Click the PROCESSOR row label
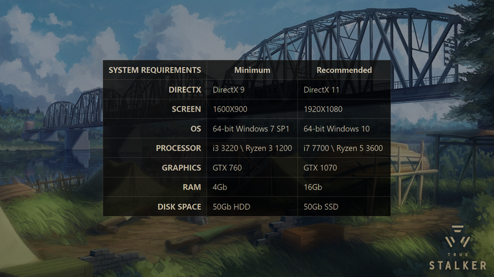Viewport: 494px width, 277px height. click(178, 148)
